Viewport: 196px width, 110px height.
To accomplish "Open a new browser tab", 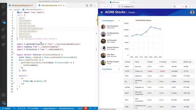I will coord(134,2).
